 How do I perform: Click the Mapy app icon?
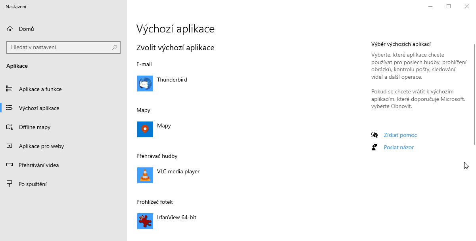[x=145, y=129]
